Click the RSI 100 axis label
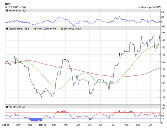167x128 pixels. coord(163,108)
